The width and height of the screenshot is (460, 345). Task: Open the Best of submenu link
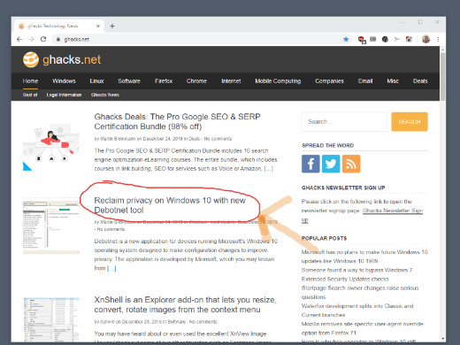30,95
